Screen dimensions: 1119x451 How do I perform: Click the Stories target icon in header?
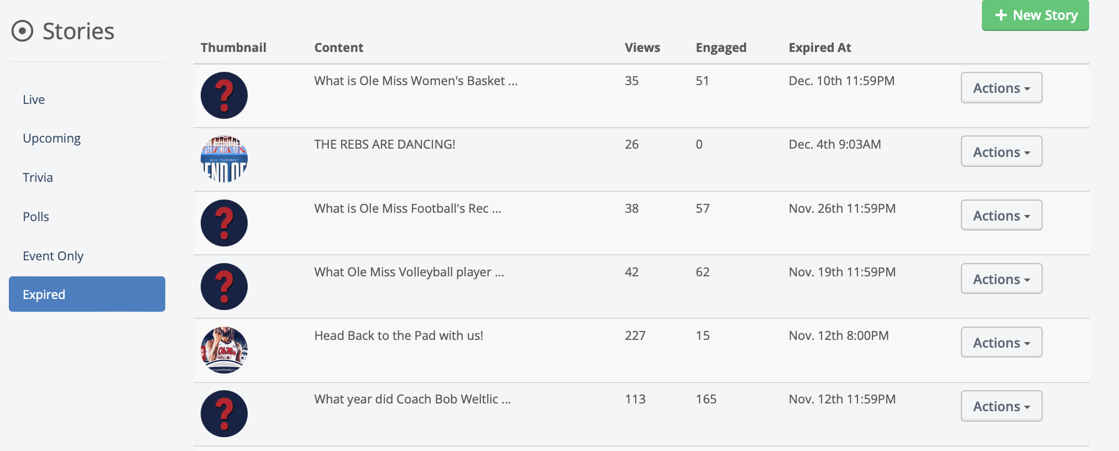tap(22, 31)
